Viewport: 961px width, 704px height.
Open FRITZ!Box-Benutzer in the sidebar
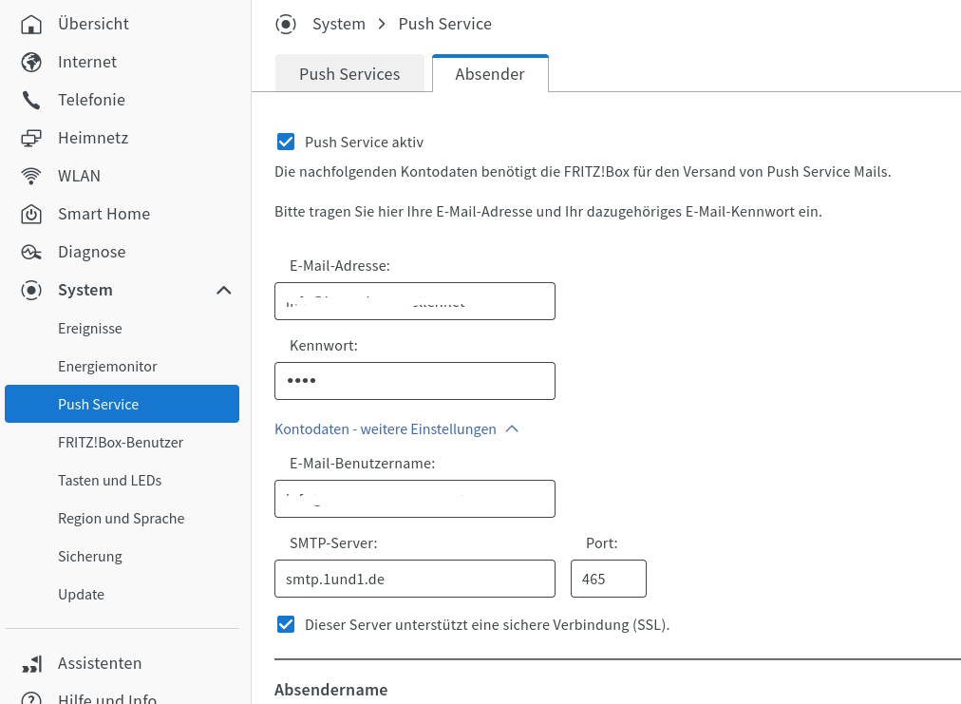[x=121, y=443]
